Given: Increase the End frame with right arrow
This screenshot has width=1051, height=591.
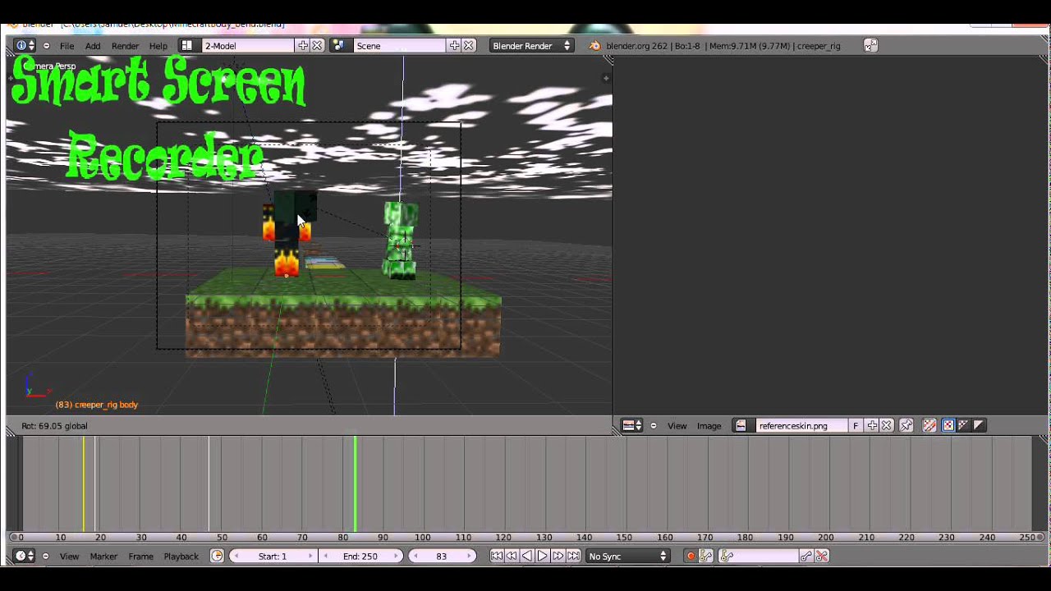Looking at the screenshot, I should (396, 556).
